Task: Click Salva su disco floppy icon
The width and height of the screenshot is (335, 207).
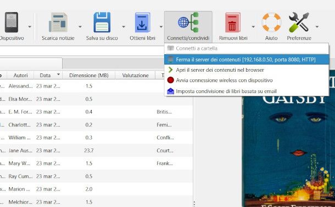Action: tap(102, 22)
